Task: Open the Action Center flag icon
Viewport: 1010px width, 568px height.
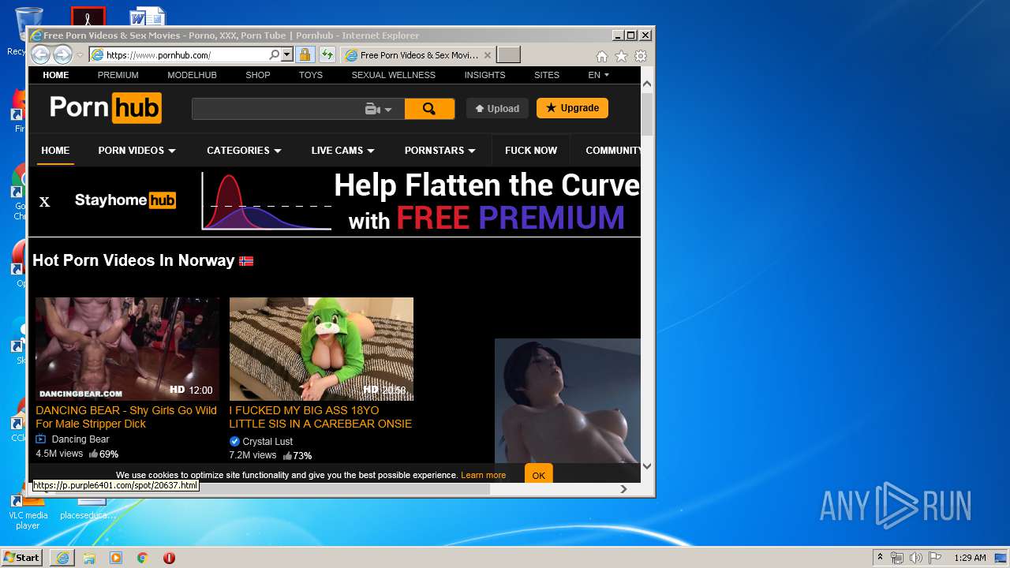Action: click(x=935, y=558)
